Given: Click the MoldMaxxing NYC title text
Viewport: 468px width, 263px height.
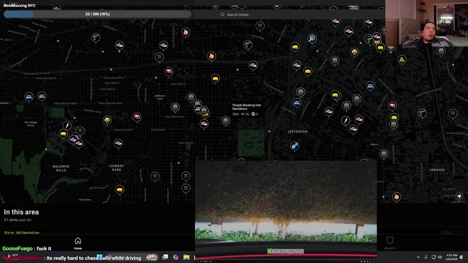Looking at the screenshot, I should click(x=20, y=5).
